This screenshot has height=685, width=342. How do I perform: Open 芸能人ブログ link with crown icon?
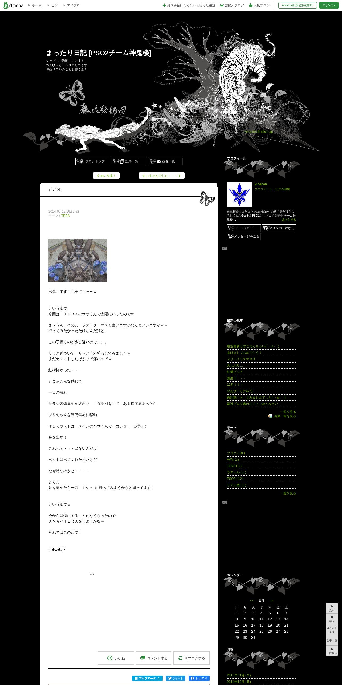232,5
